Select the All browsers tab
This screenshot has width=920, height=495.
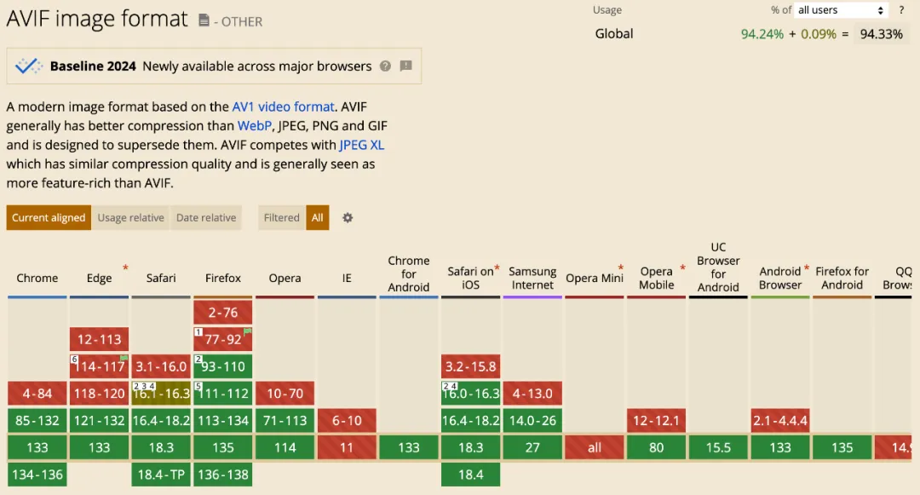coord(318,218)
